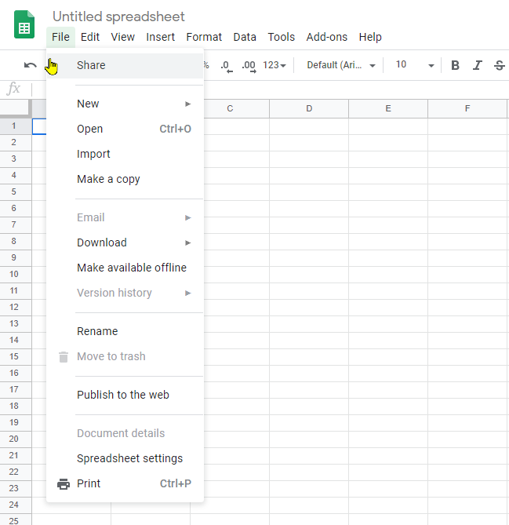
Task: Open the Google Sheets home icon
Action: tap(24, 24)
